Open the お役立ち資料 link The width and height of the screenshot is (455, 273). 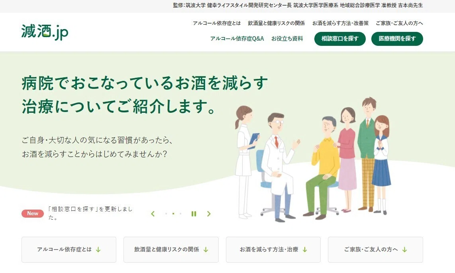287,39
